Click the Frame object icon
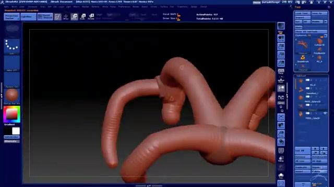The image size is (334, 187). pyautogui.click(x=281, y=117)
